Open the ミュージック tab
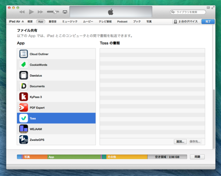Viewport: 221px width, 176px height. click(70, 22)
